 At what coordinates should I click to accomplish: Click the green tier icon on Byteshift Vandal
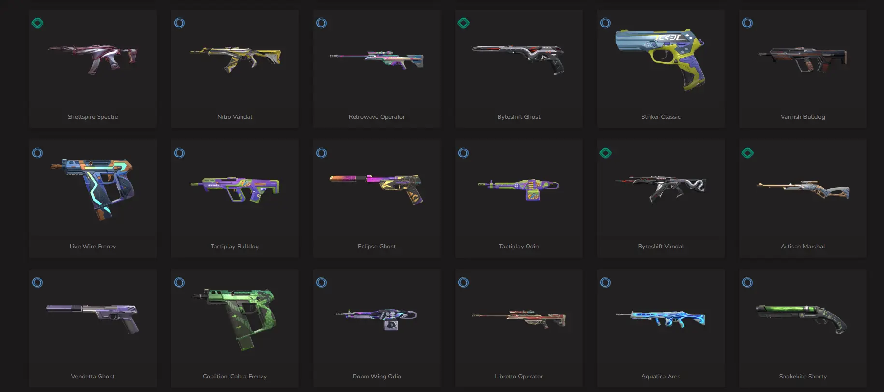[606, 153]
